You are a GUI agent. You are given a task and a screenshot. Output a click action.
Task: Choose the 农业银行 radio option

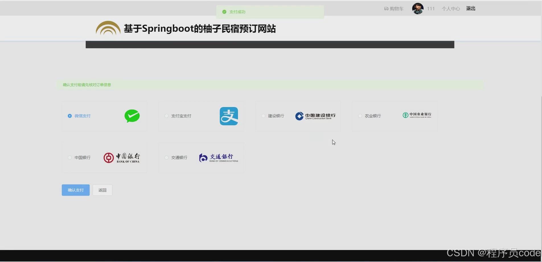pyautogui.click(x=360, y=116)
